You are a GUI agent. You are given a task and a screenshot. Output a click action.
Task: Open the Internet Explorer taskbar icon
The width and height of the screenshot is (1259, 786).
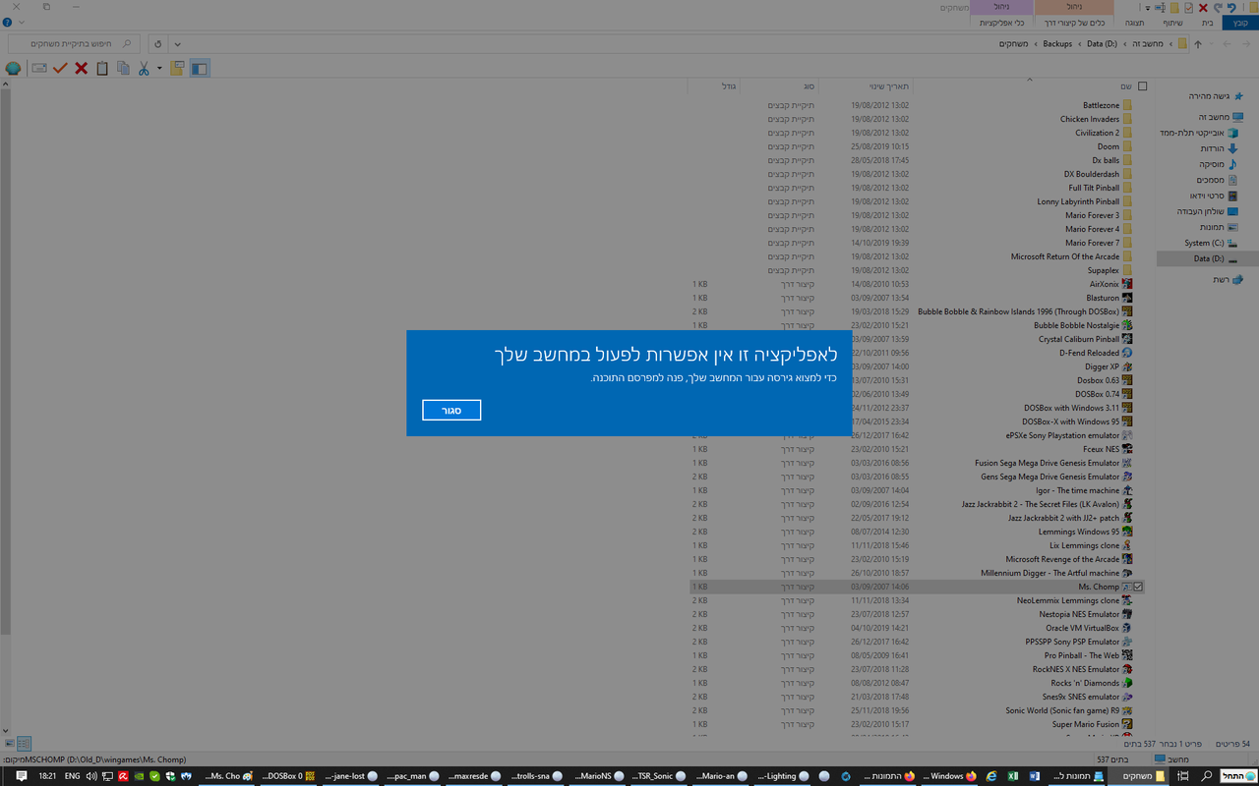tap(990, 776)
